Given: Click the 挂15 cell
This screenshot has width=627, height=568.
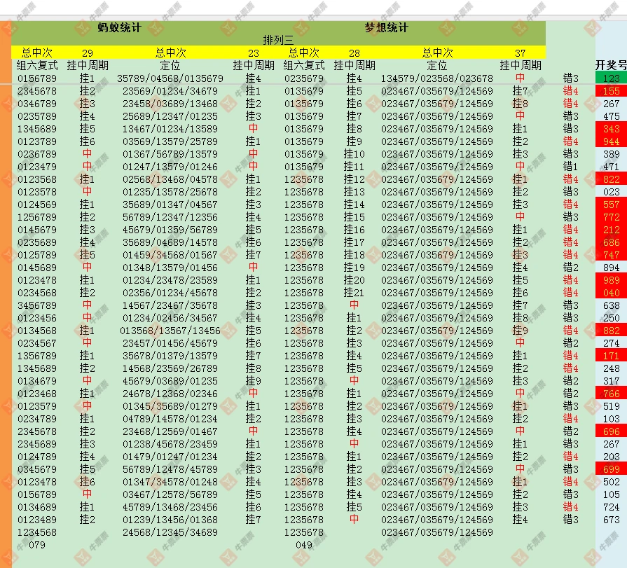Looking at the screenshot, I should [354, 217].
